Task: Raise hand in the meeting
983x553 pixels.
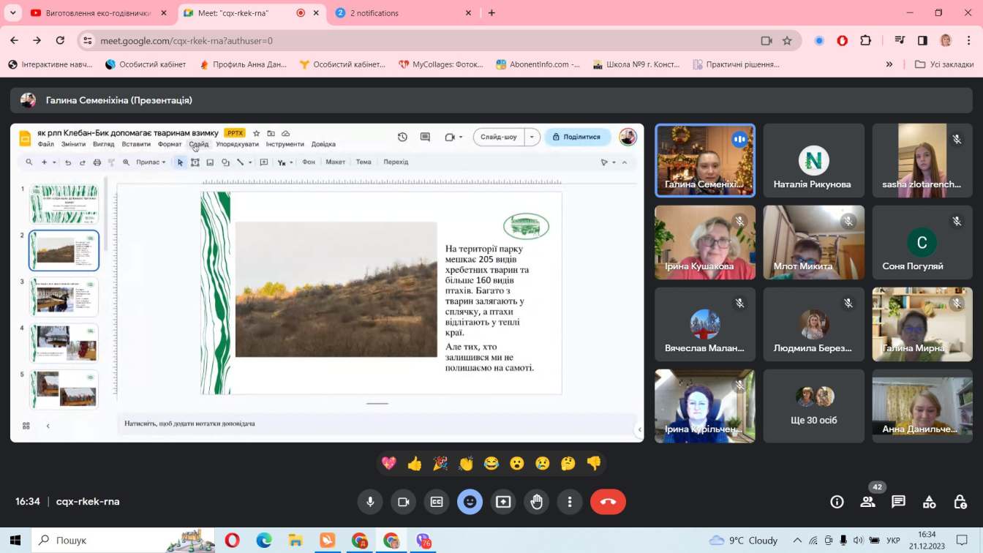Action: [537, 502]
